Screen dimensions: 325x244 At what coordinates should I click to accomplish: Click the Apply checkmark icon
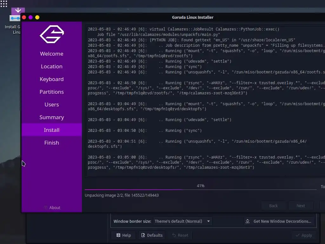tap(298, 235)
